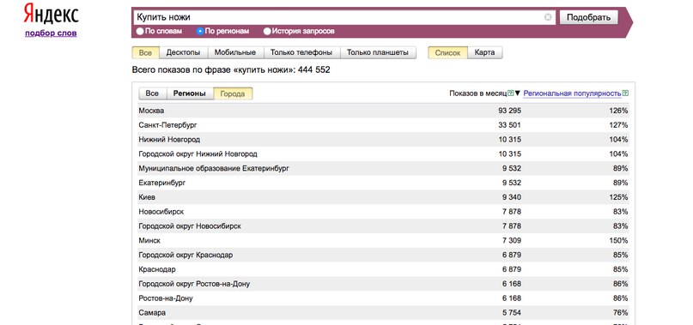
Task: Clear the search field with the X icon
Action: [548, 17]
